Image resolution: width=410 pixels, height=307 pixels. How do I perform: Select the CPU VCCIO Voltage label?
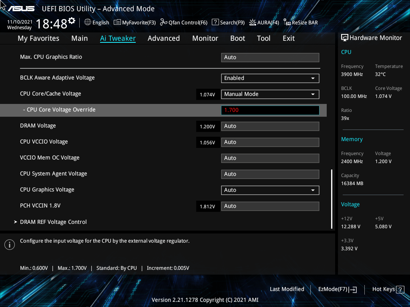[44, 142]
